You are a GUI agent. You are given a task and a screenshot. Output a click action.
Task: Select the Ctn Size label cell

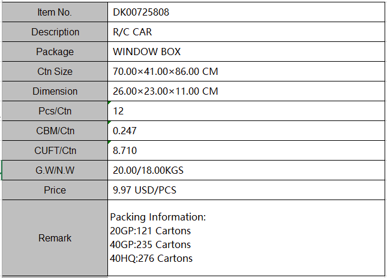[x=55, y=71]
